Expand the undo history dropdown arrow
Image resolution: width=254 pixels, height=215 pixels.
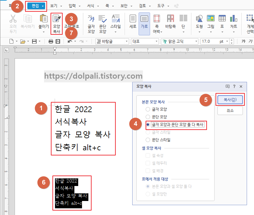click(75, 41)
